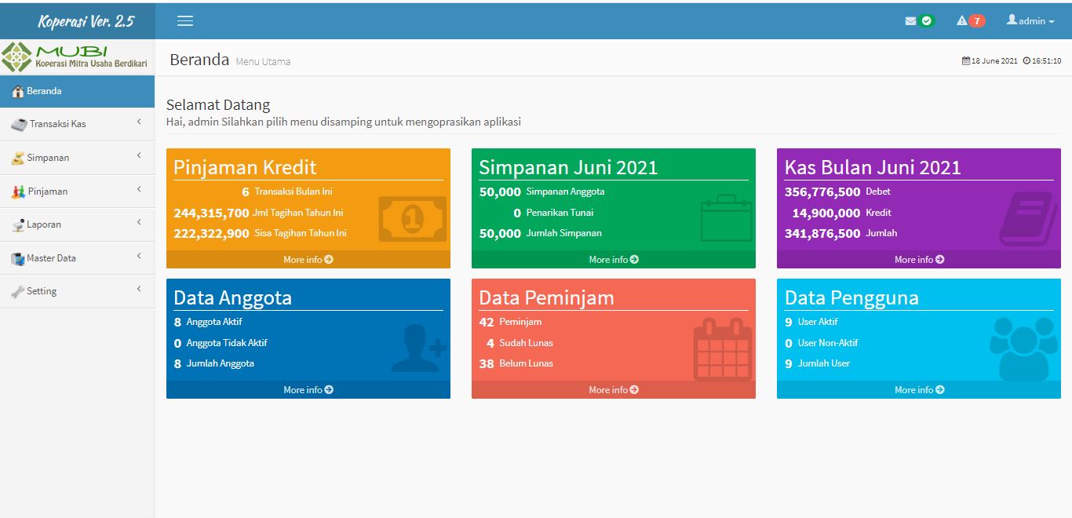
Task: Expand the Transaksi Kas sidebar menu
Action: point(77,124)
